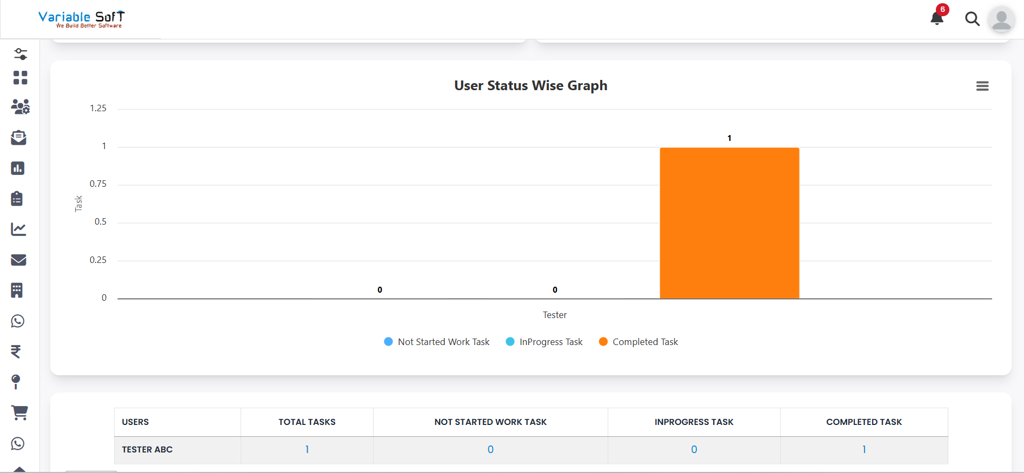The width and height of the screenshot is (1024, 473).
Task: Click the Variable Soft logo
Action: 81,19
